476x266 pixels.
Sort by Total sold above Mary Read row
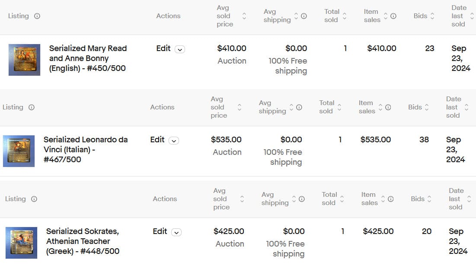click(x=345, y=16)
